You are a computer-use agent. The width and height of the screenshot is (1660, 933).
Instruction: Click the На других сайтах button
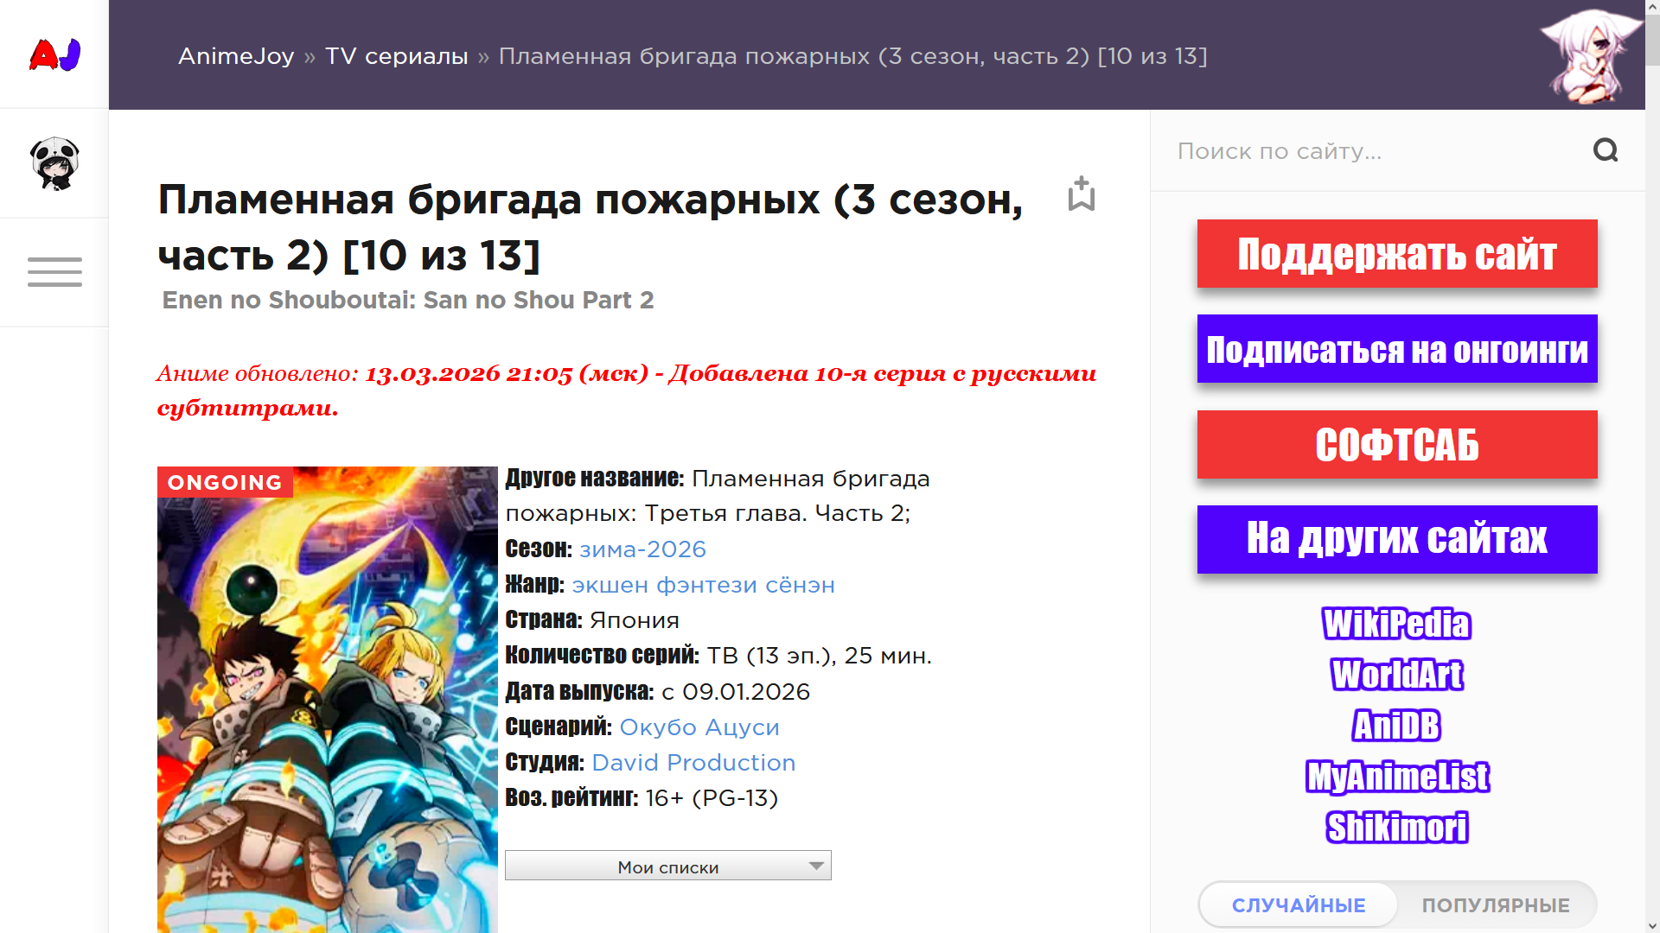point(1396,539)
